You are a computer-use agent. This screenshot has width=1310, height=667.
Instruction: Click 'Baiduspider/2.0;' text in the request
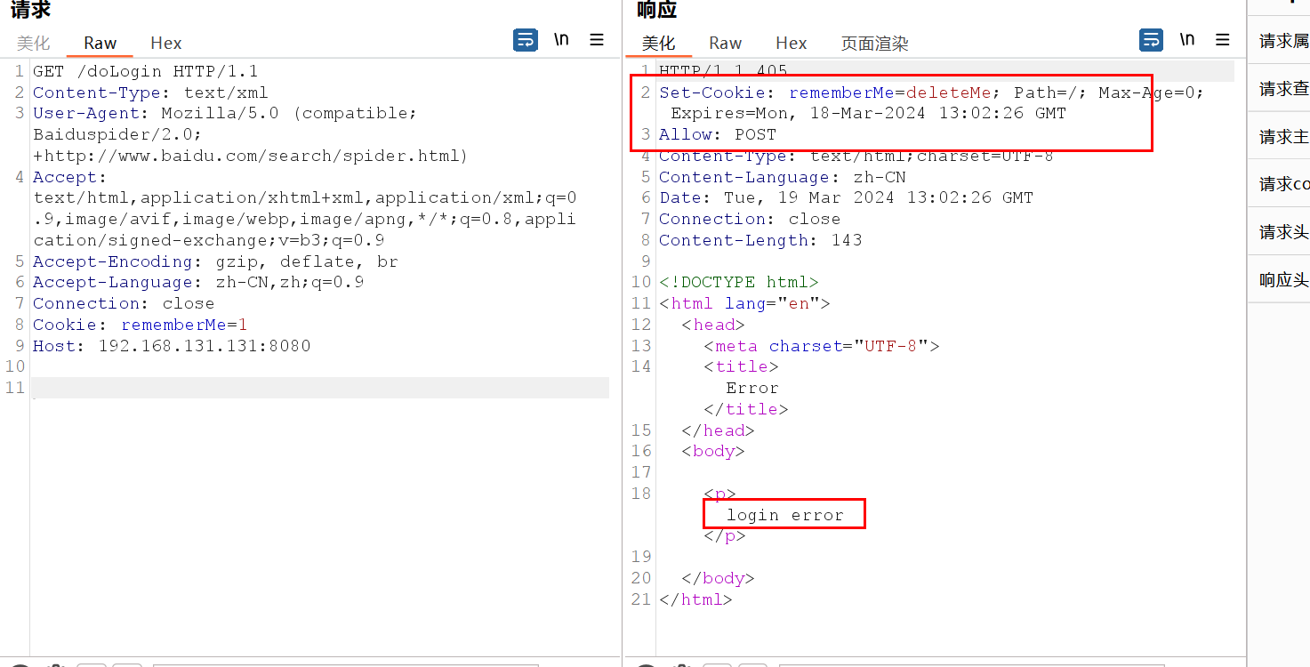coord(117,134)
